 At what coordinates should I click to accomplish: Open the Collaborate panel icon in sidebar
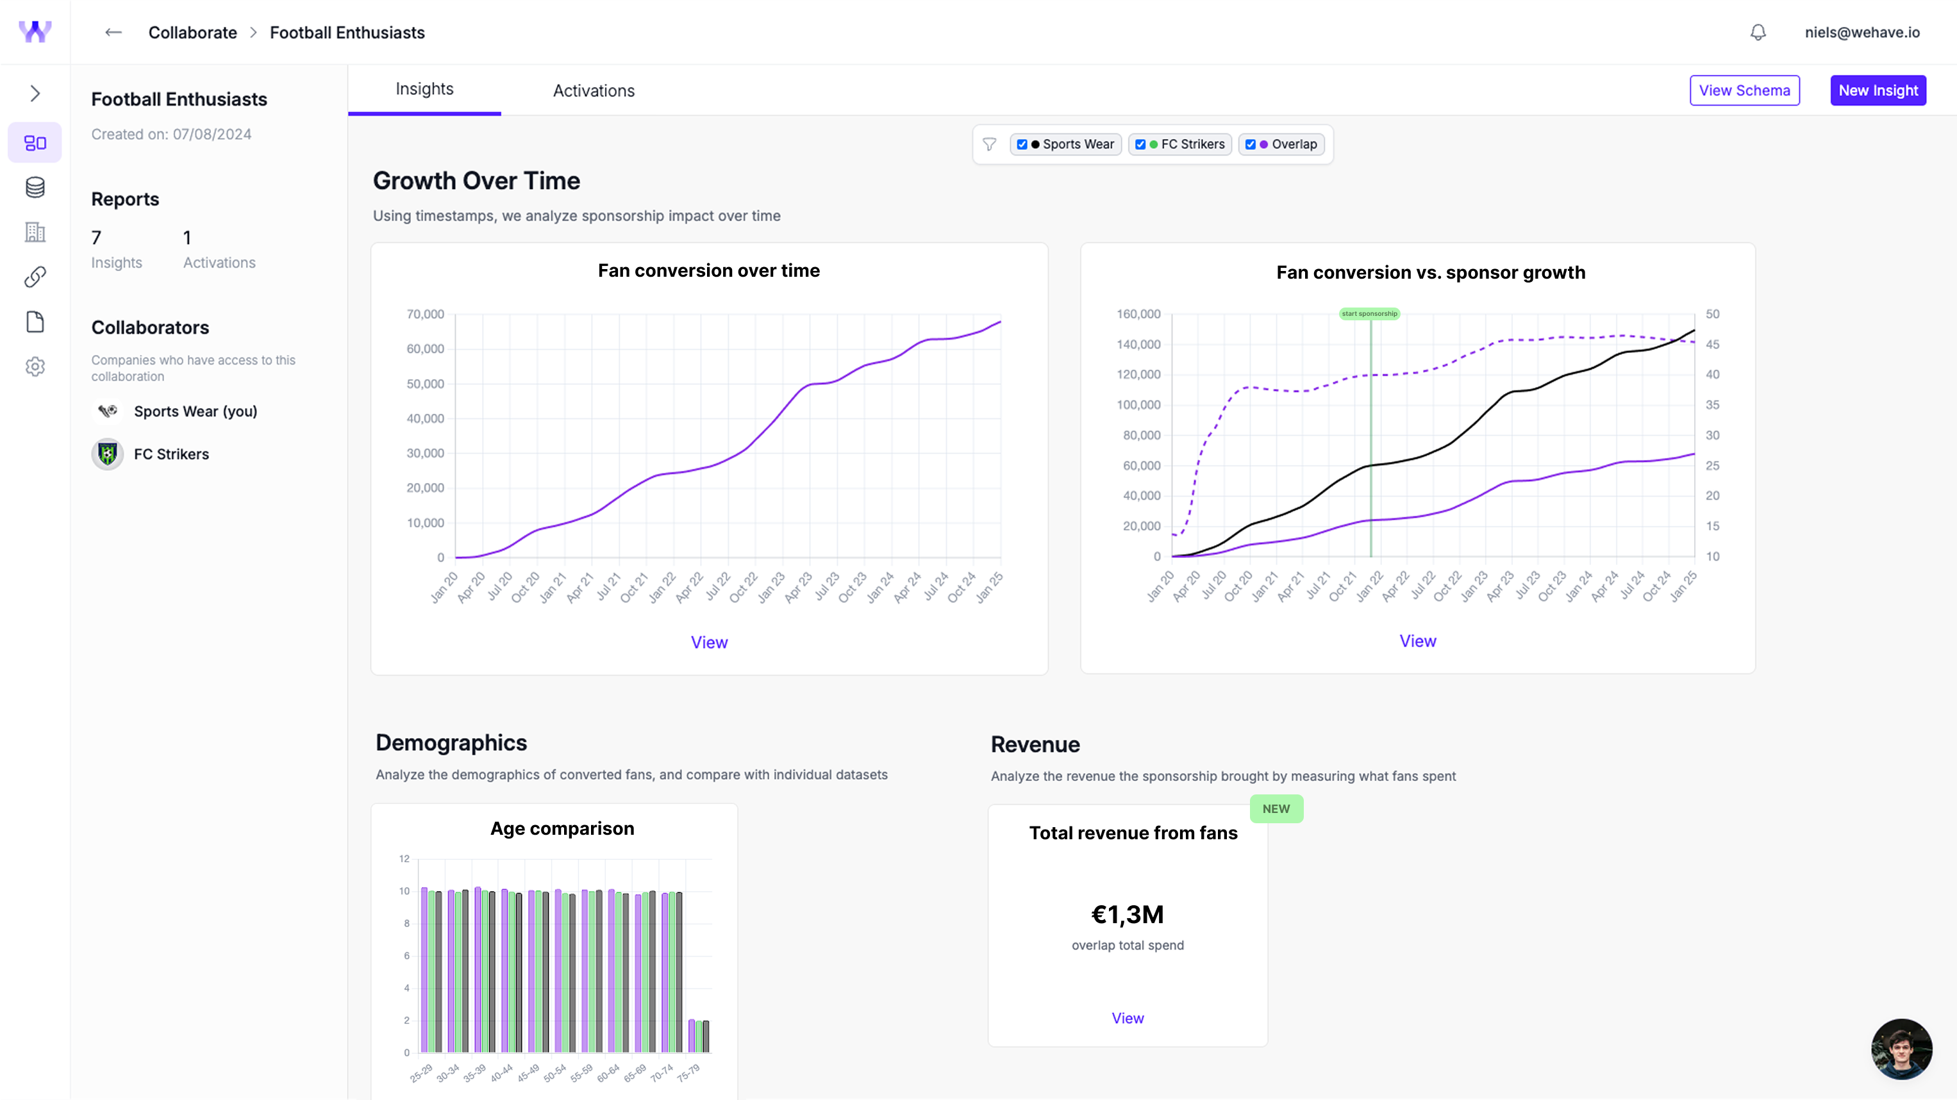tap(35, 142)
